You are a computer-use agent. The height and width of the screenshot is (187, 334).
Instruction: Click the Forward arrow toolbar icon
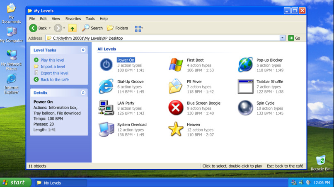[58, 28]
